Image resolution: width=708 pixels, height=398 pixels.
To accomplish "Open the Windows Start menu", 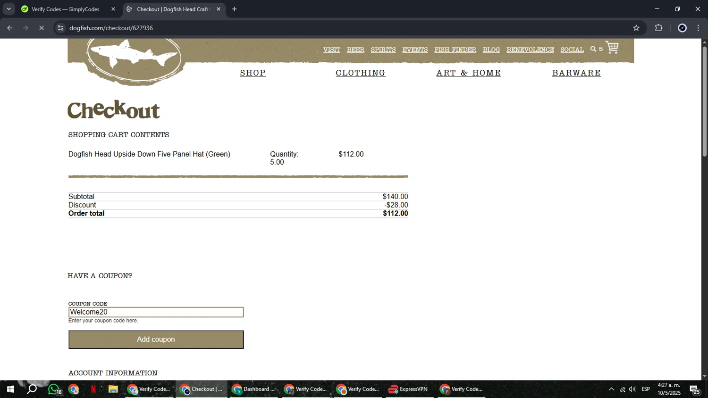I will pyautogui.click(x=10, y=390).
